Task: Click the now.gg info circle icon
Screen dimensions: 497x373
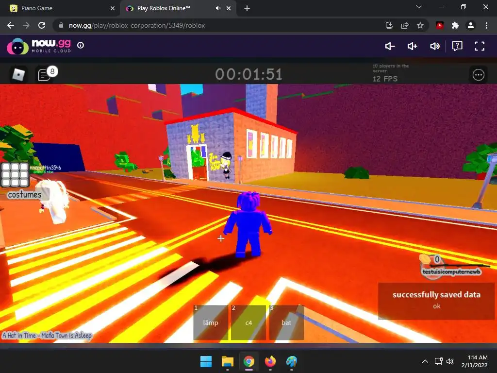Action: 81,45
